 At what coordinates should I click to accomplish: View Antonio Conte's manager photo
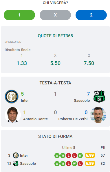13,115
